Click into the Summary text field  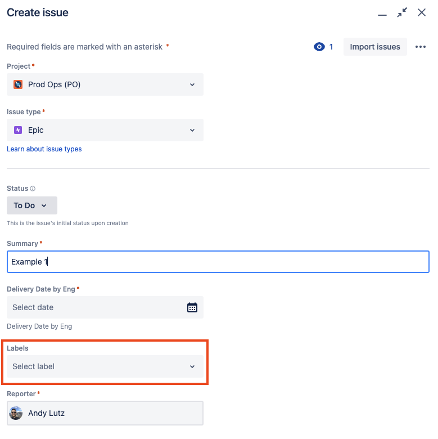click(x=218, y=262)
